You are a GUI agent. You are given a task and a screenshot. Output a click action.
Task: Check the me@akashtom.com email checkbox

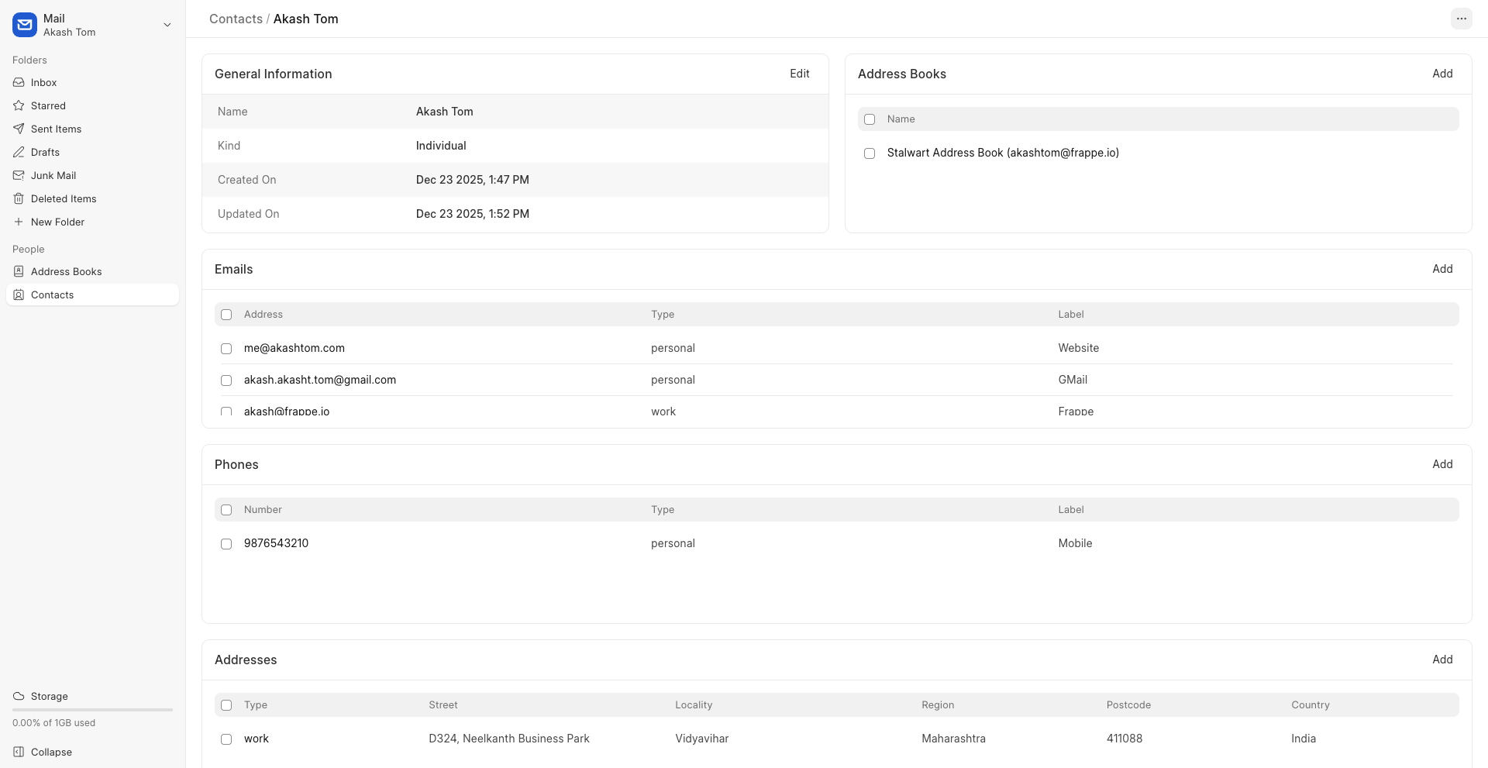tap(226, 349)
